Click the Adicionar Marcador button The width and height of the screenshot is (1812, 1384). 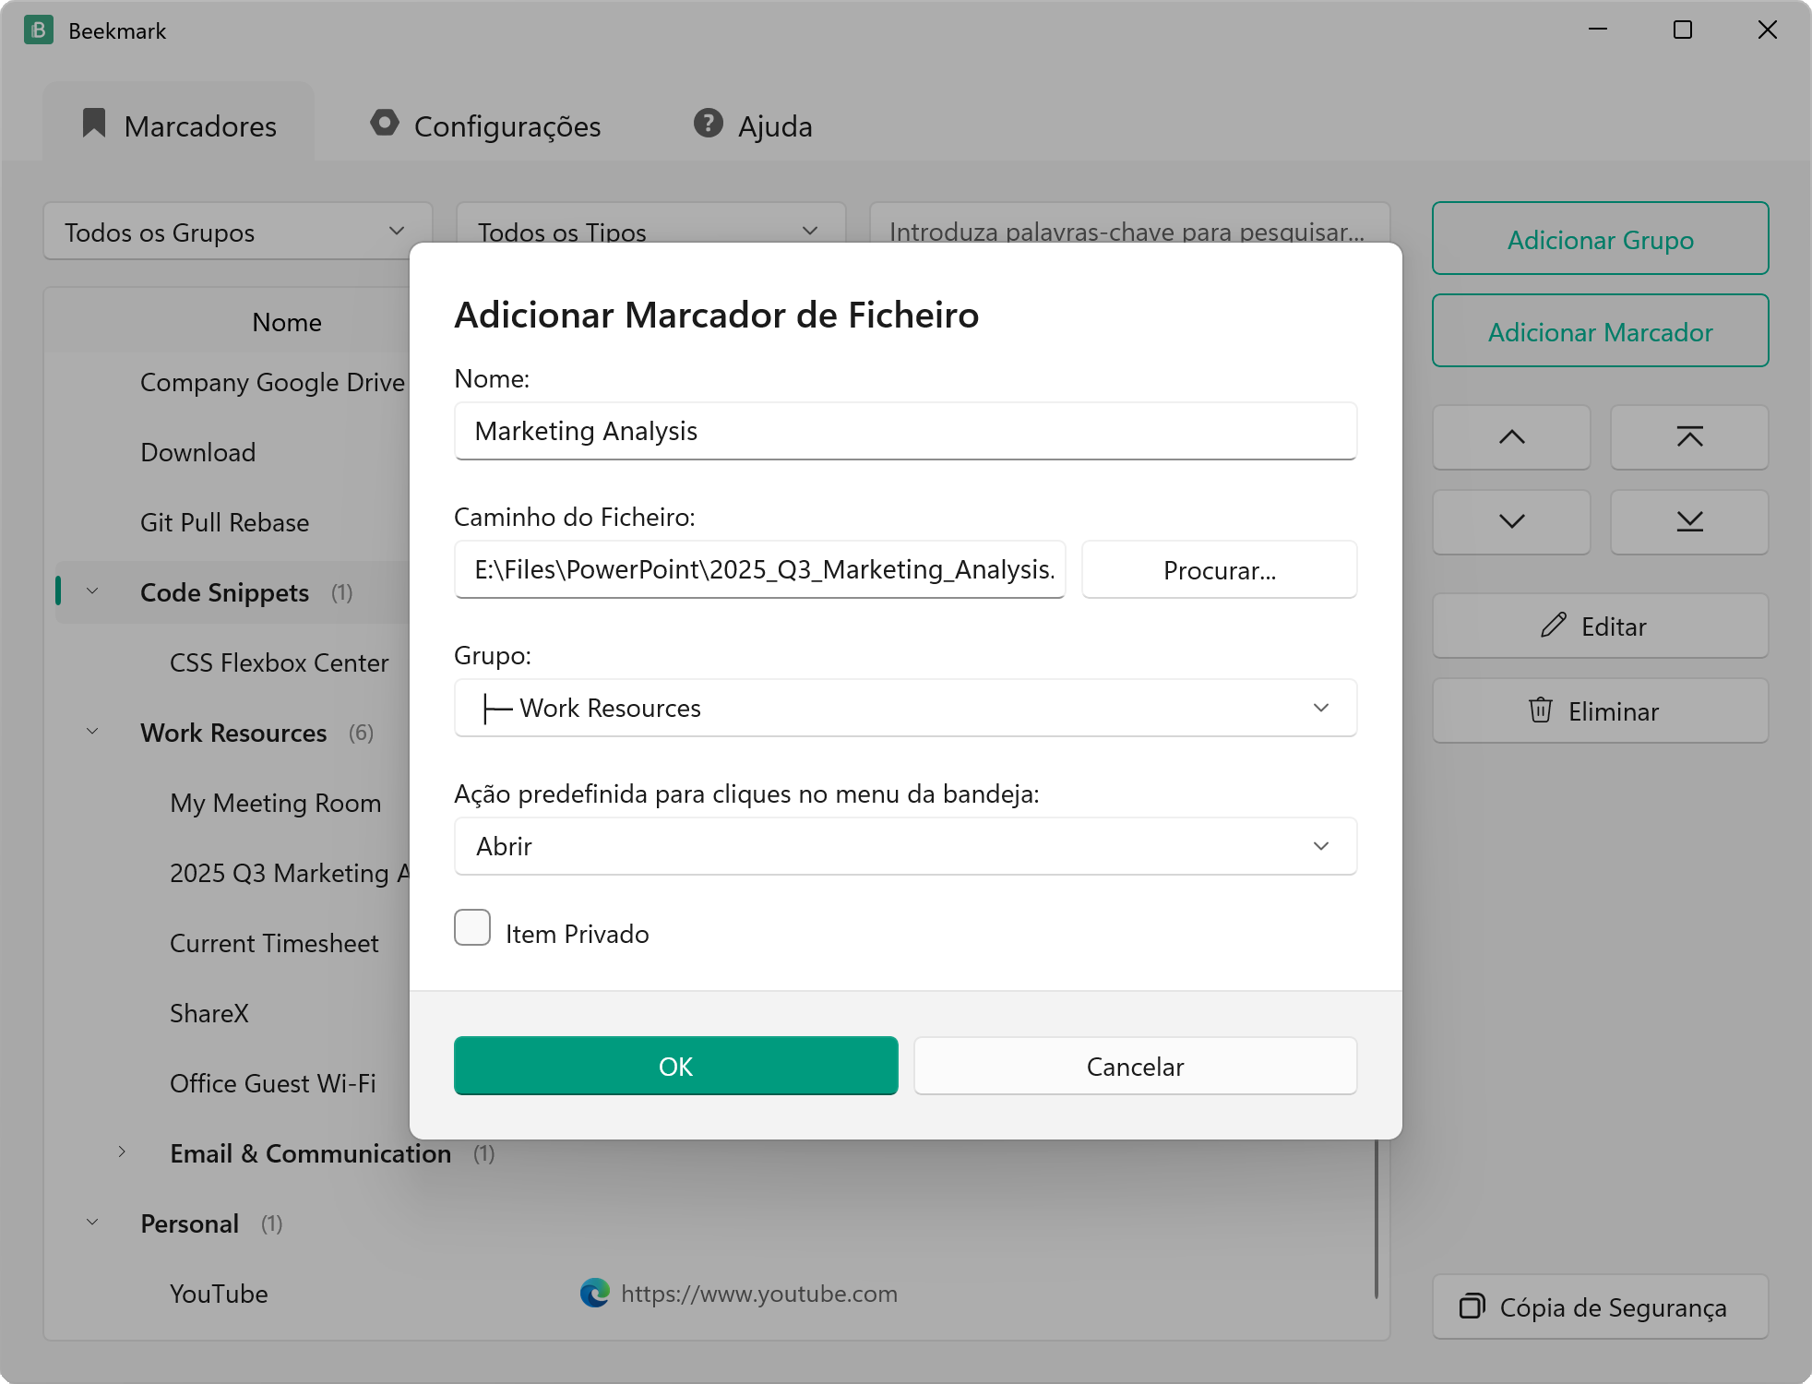[1600, 331]
